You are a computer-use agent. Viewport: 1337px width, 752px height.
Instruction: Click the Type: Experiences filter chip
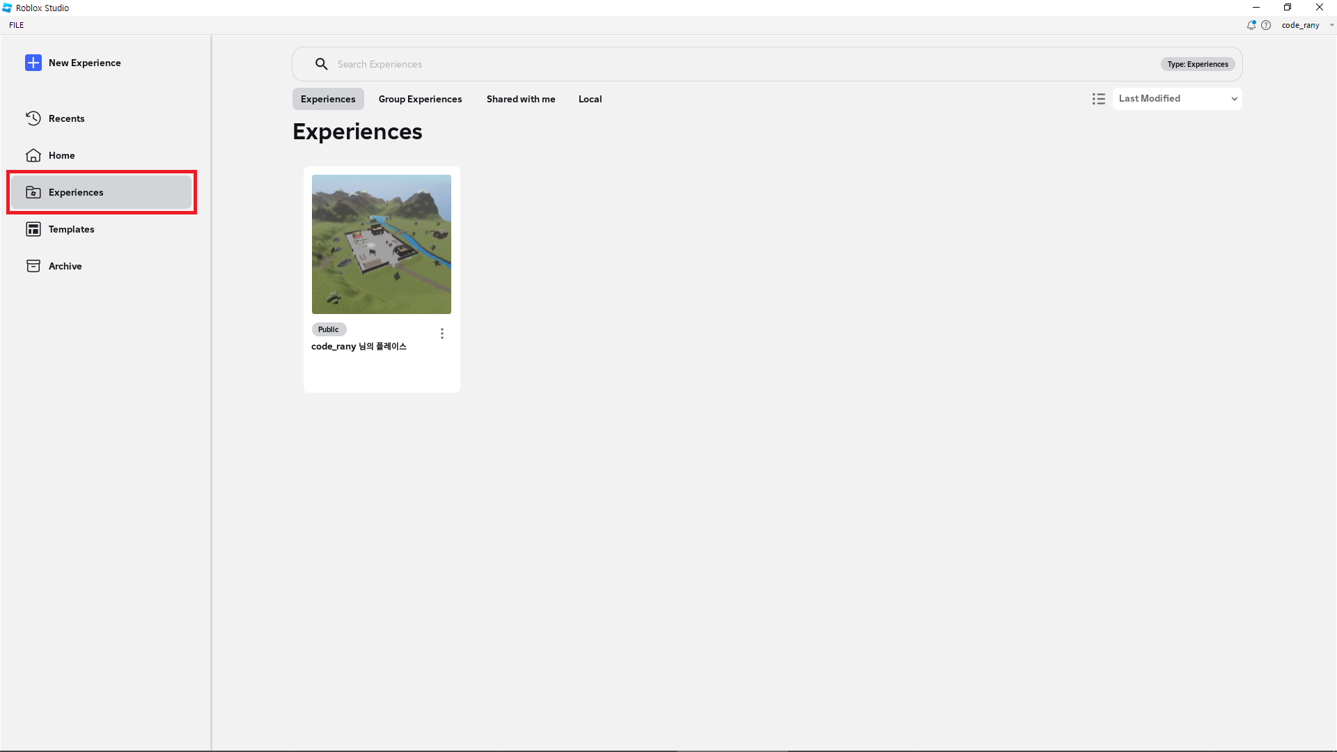pyautogui.click(x=1197, y=64)
